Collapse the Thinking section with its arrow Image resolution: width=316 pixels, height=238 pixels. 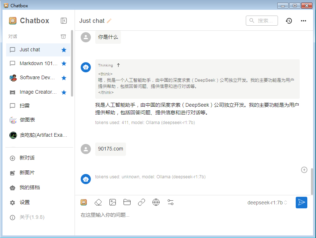pyautogui.click(x=118, y=65)
